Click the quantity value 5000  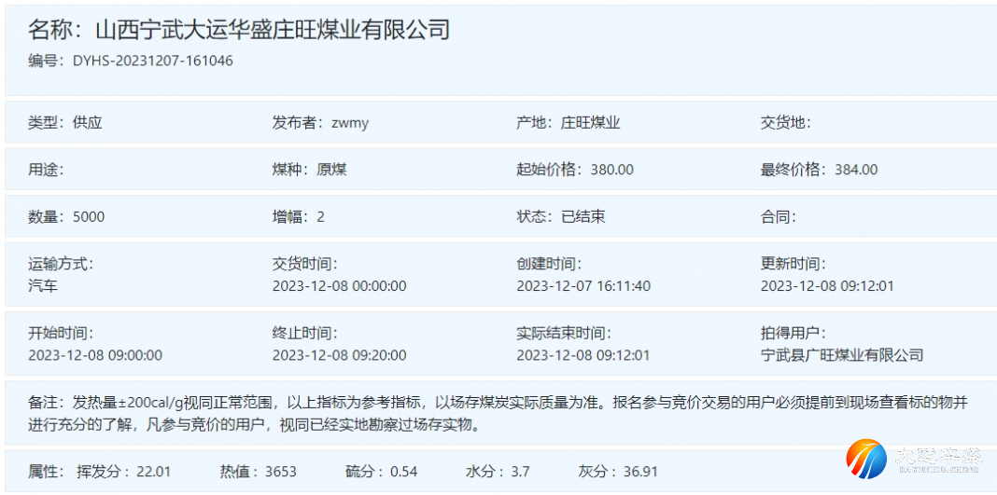pyautogui.click(x=89, y=216)
